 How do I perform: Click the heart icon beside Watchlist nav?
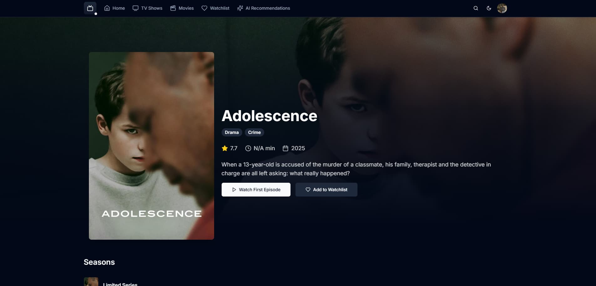[x=204, y=8]
